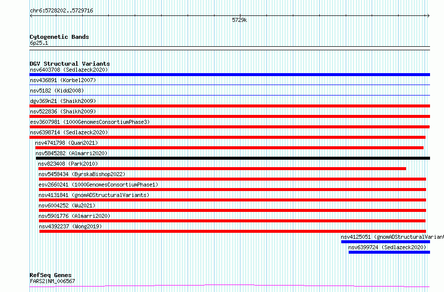This screenshot has height=292, width=444.
Task: Click the black bar under nsv5845282
Action: (x=233, y=158)
